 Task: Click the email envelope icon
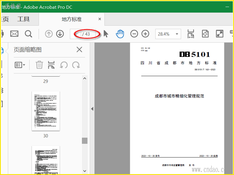[x=14, y=34]
